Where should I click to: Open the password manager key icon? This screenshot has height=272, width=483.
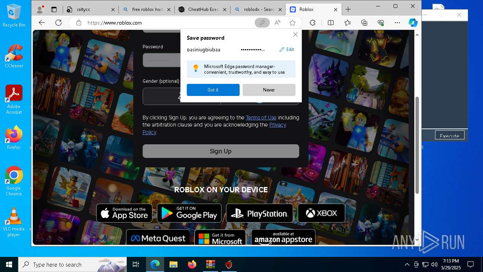coord(262,23)
